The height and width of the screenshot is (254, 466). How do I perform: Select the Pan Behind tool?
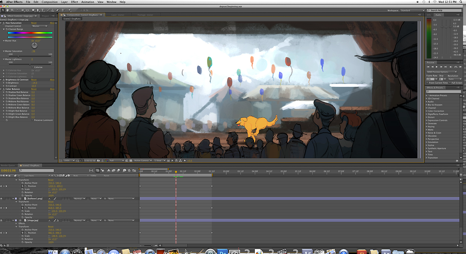(x=27, y=10)
